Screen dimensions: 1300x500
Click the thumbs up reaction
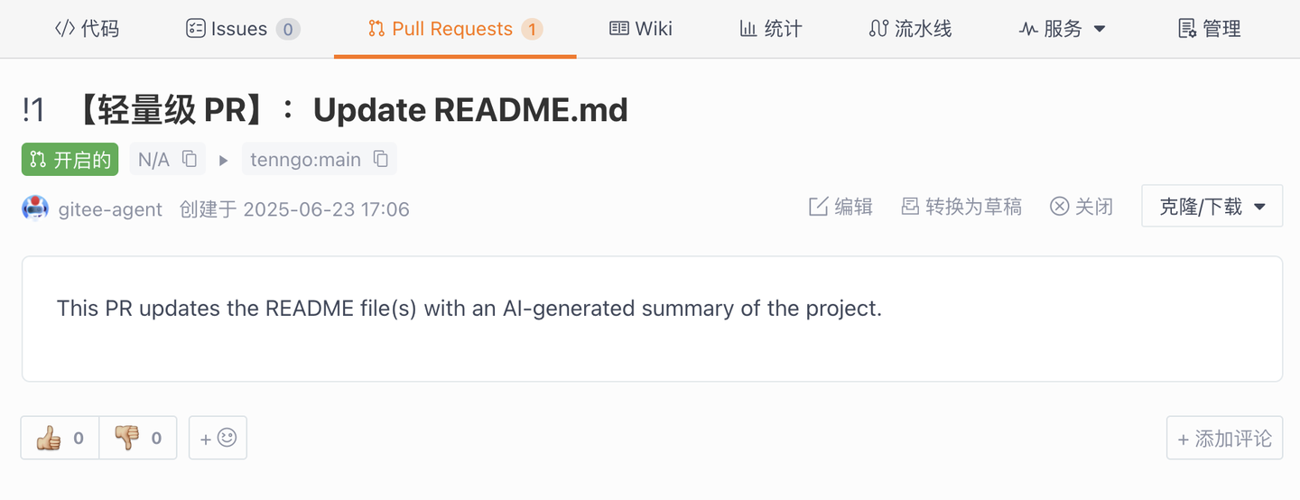[60, 439]
